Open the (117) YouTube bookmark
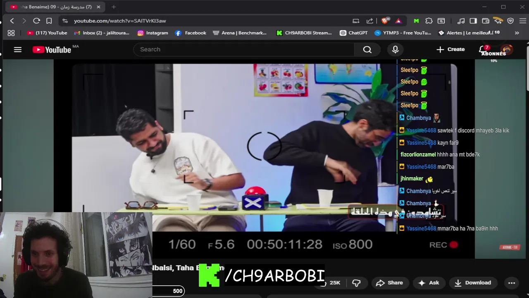 click(x=47, y=33)
